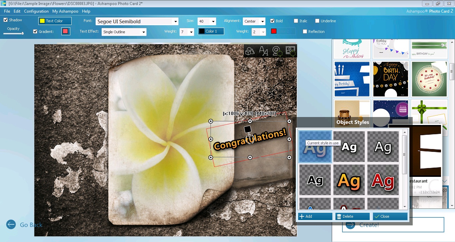
Task: Click the replace photo icon
Action: (x=290, y=51)
